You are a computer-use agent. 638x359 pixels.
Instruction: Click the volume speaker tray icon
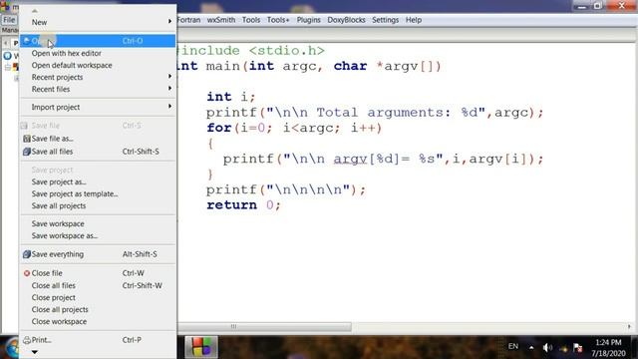click(x=547, y=347)
